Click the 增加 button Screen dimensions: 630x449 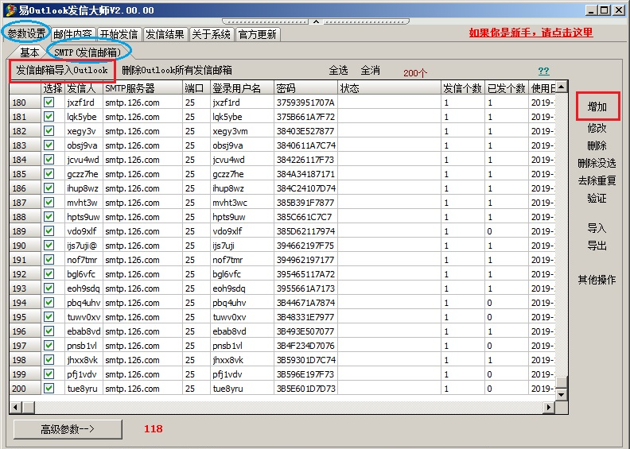(x=597, y=106)
